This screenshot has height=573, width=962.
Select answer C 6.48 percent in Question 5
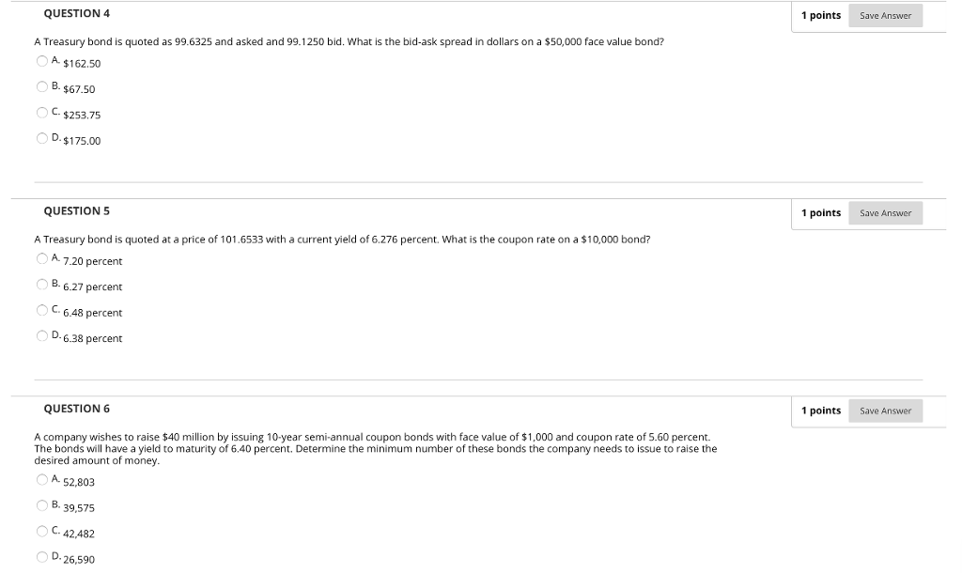[x=41, y=309]
